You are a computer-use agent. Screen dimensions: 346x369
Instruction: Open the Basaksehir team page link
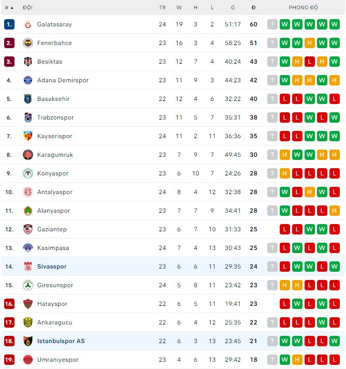[53, 99]
